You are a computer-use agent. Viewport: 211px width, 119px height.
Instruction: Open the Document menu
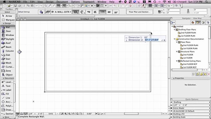pos(62,2)
